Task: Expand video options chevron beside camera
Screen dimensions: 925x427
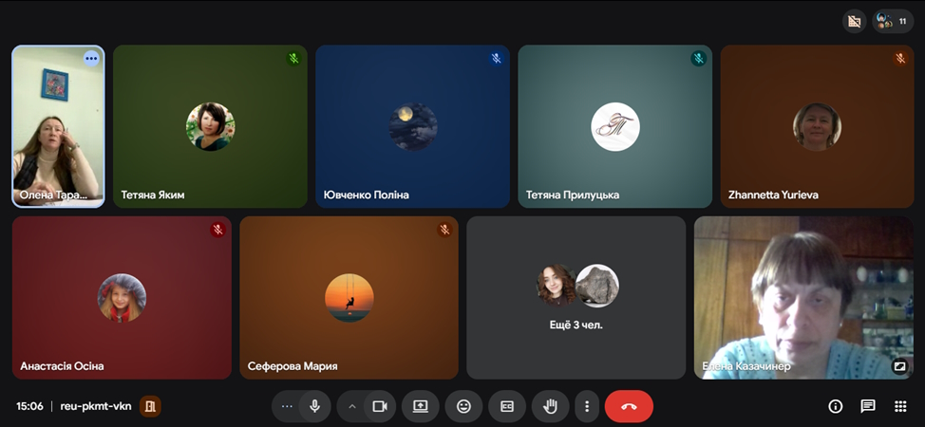Action: (352, 406)
